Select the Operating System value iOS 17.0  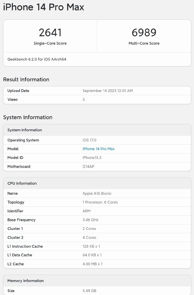[89, 140]
